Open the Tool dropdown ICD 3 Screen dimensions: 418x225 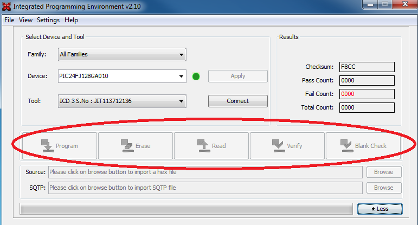point(121,101)
